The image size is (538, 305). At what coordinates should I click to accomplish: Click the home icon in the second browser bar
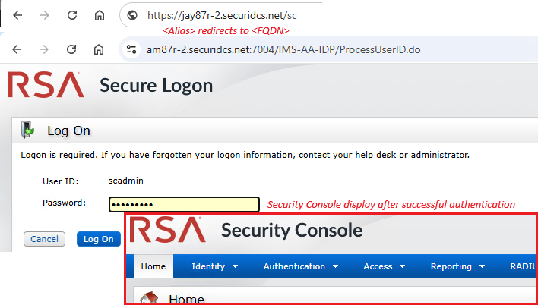(x=99, y=49)
